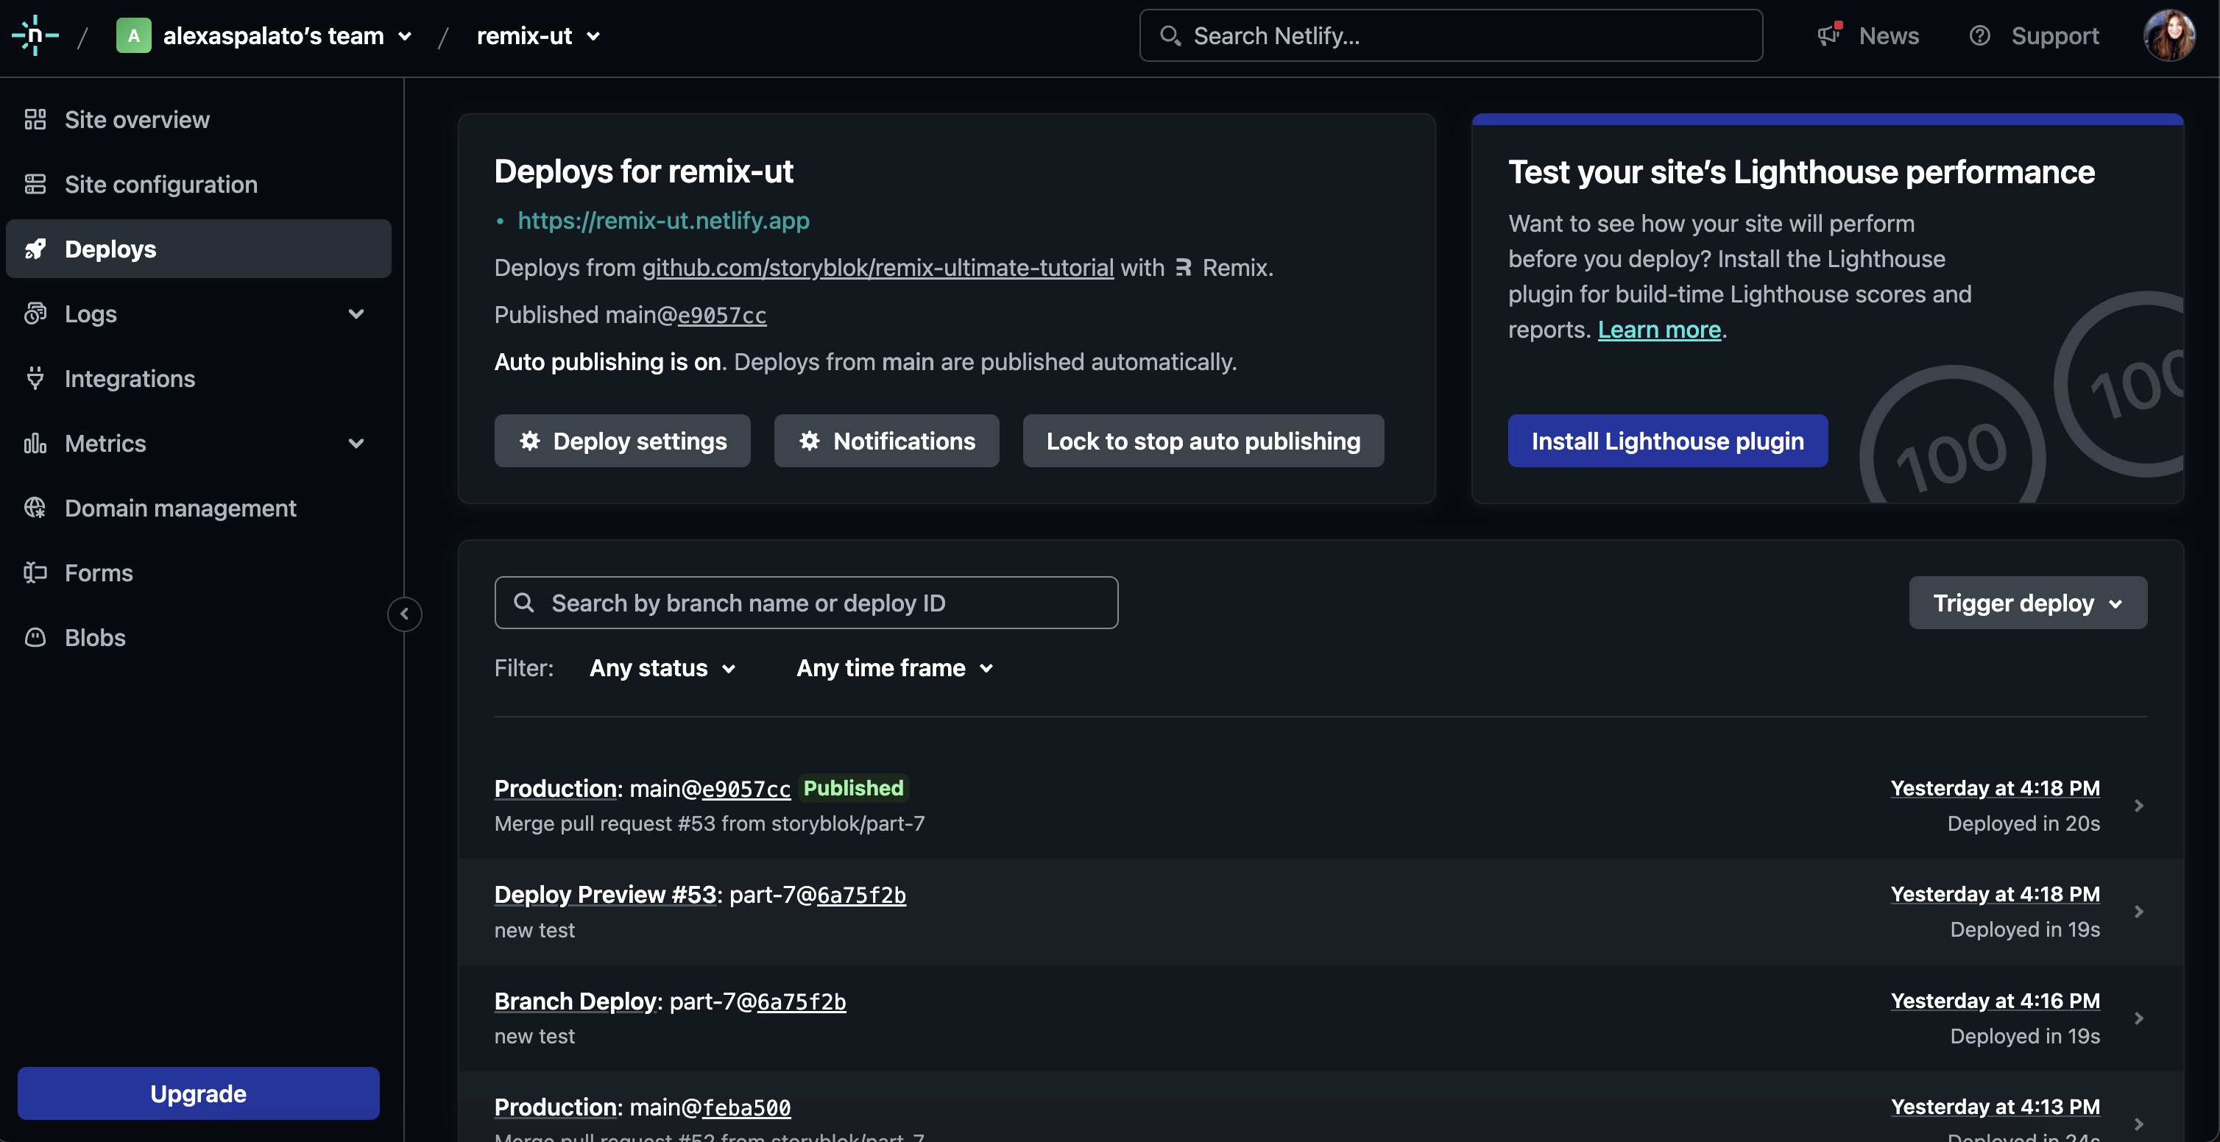
Task: Open Branch Deploy row via chevron
Action: point(2138,1018)
